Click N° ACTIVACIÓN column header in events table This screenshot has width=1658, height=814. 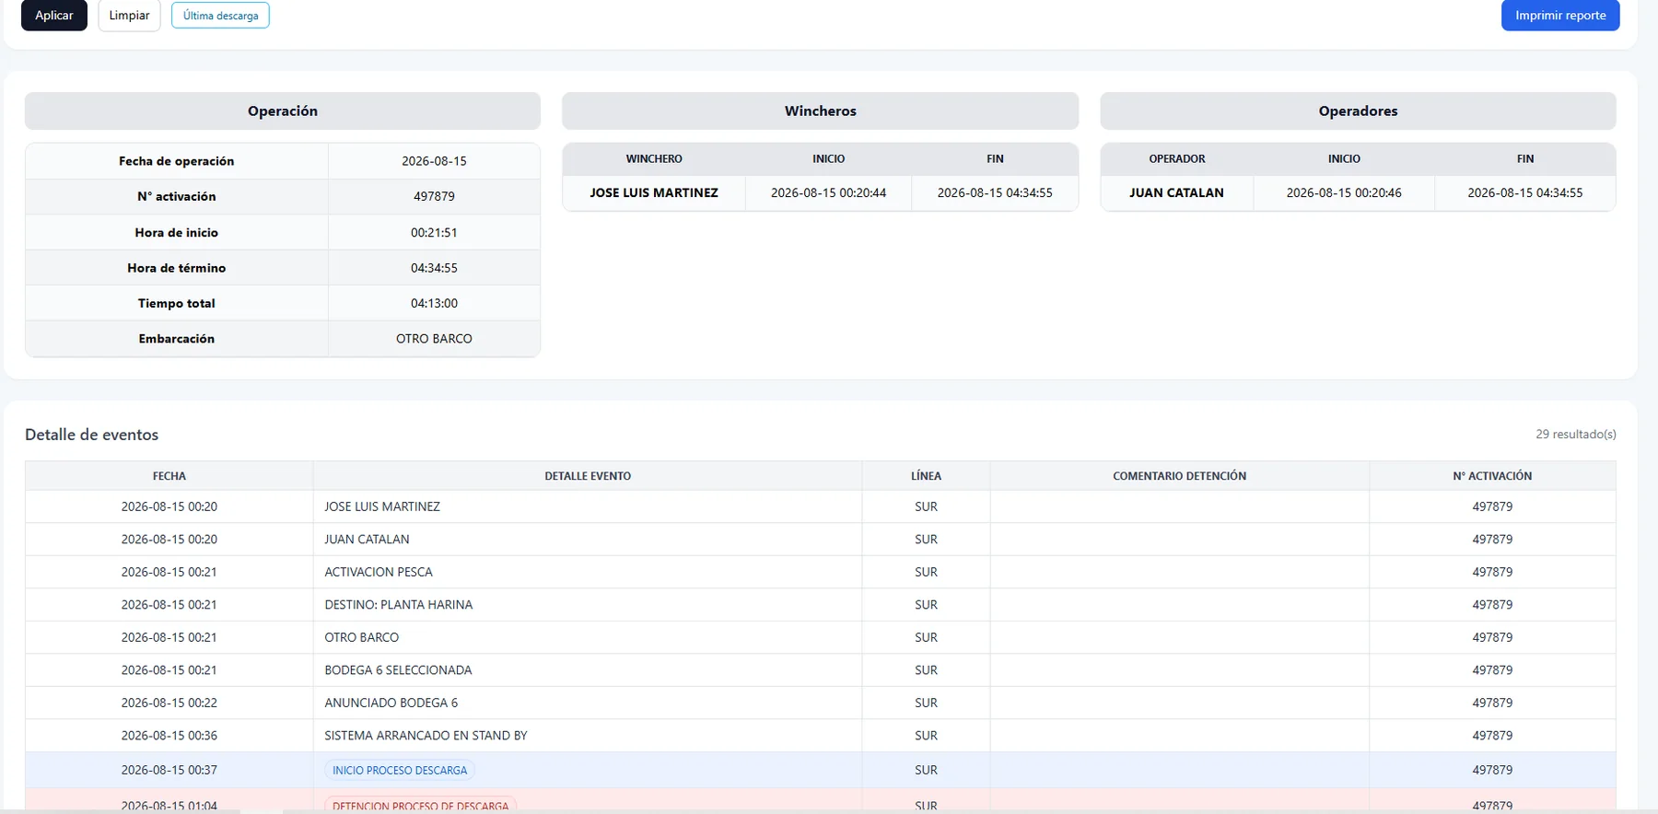pos(1492,476)
